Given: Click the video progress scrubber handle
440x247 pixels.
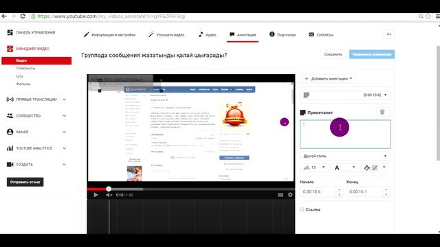Looking at the screenshot, I should tap(109, 189).
